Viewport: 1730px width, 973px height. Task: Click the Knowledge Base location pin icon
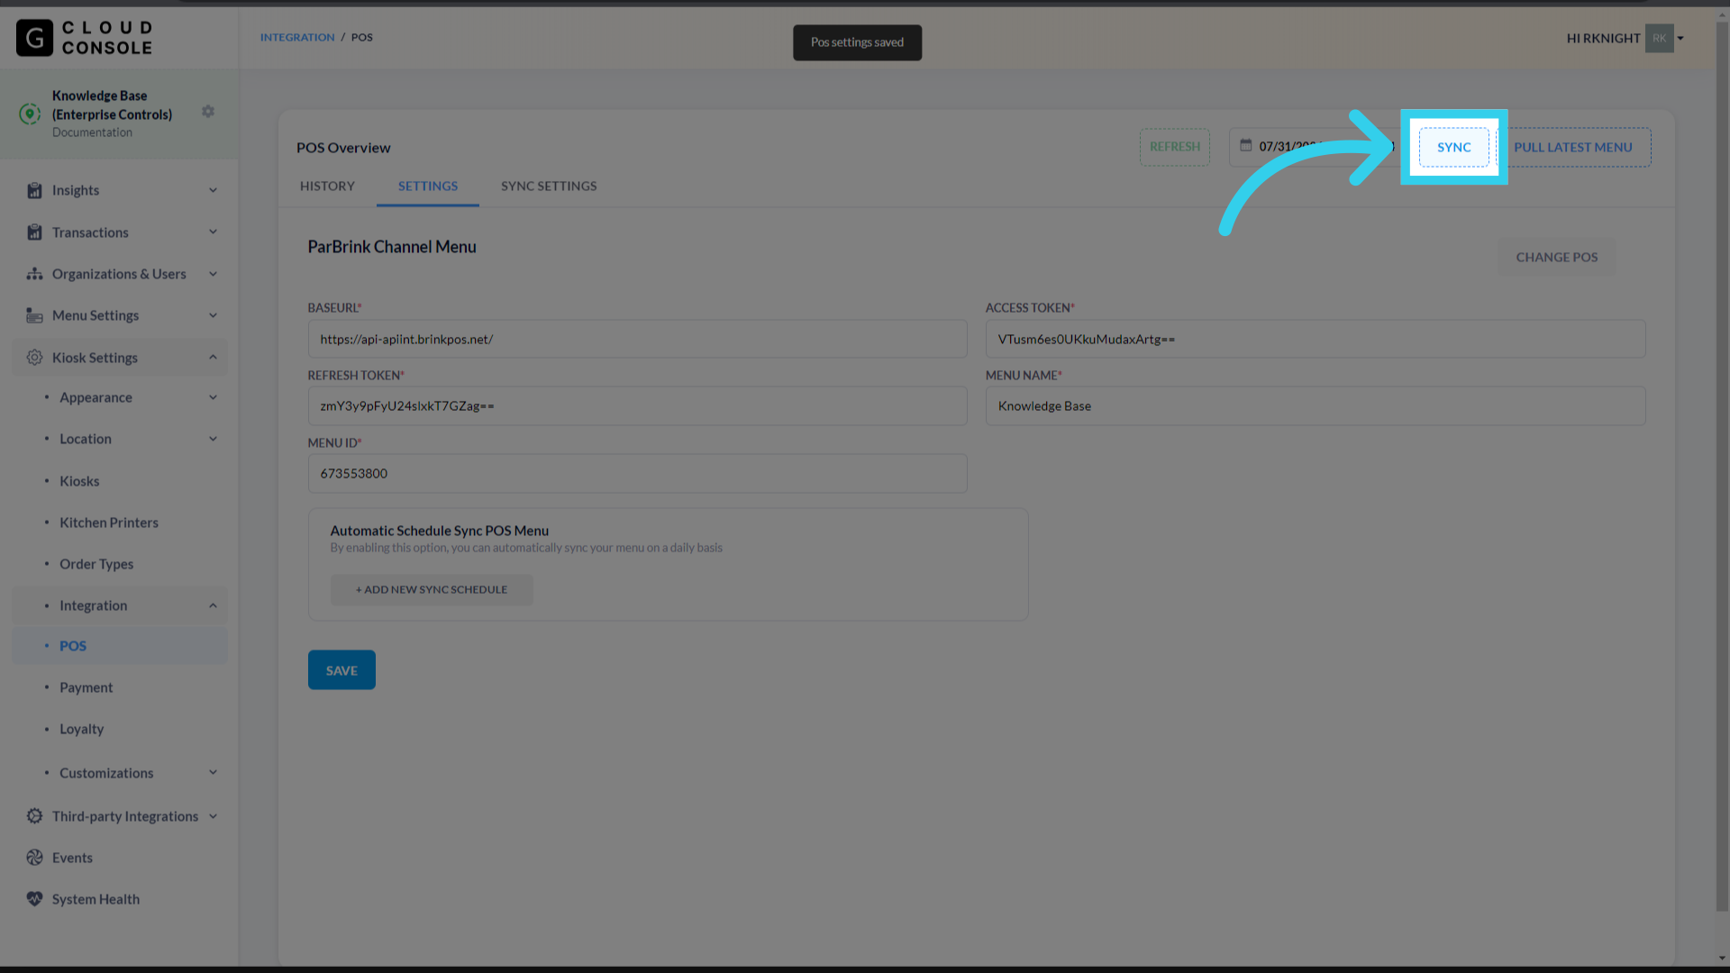[30, 114]
